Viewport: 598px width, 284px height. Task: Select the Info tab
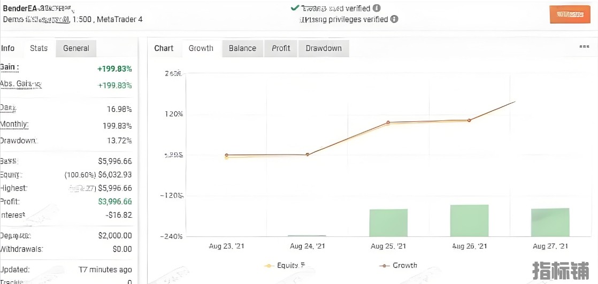pyautogui.click(x=8, y=48)
